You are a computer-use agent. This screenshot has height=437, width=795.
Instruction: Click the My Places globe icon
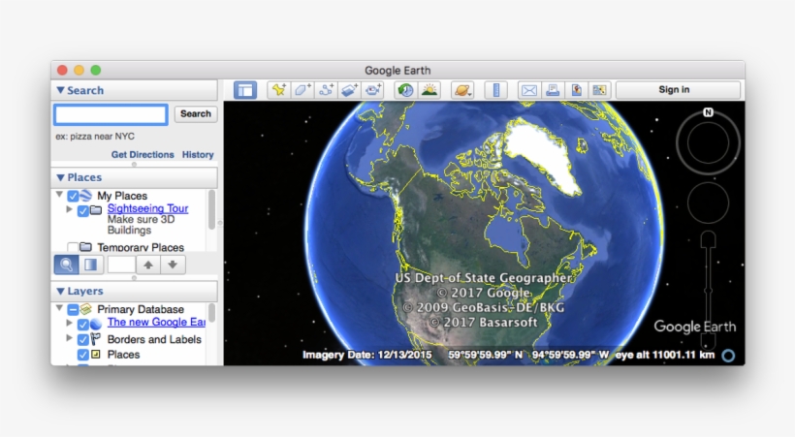click(85, 195)
